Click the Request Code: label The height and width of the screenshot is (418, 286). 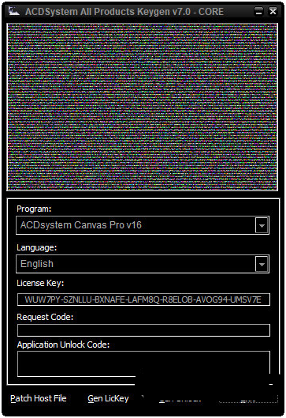[45, 317]
